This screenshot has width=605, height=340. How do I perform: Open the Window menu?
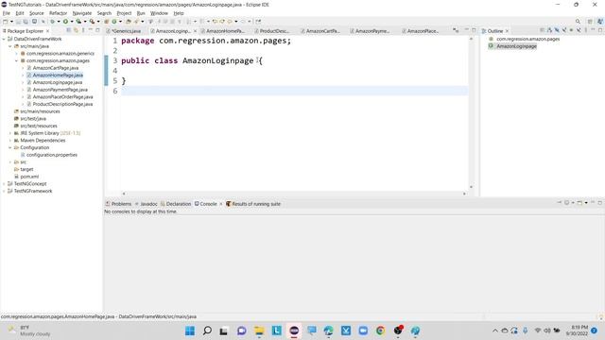coord(159,13)
